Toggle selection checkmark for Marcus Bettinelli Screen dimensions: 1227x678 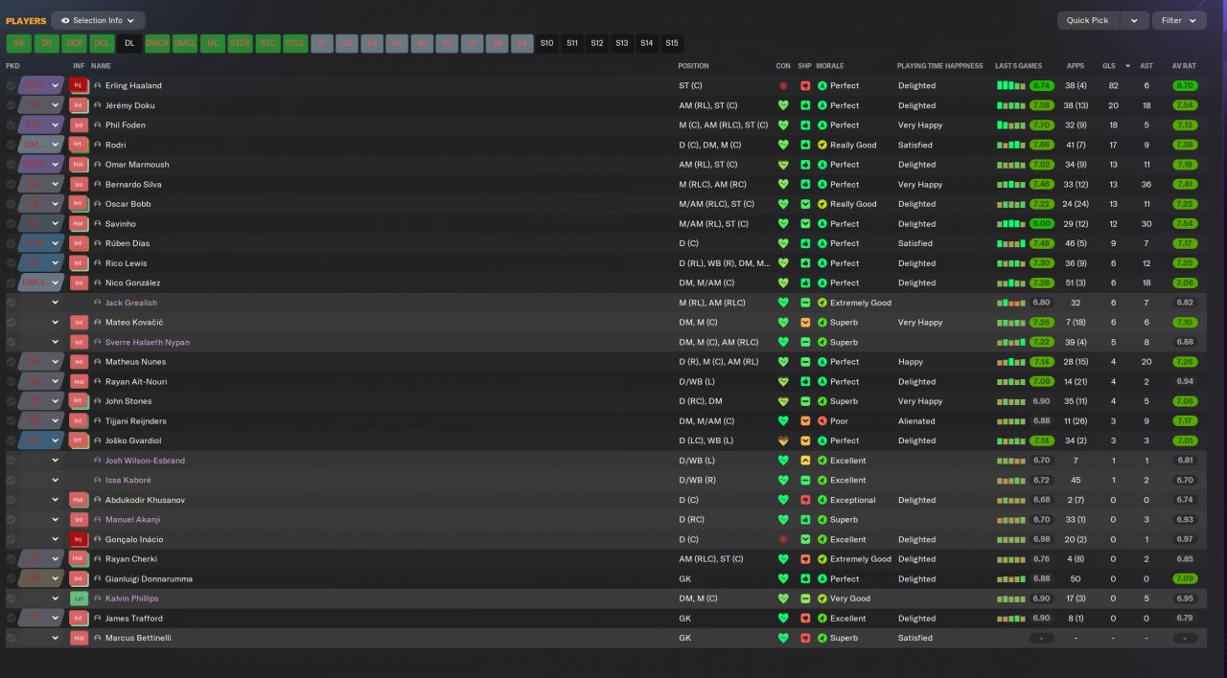[x=12, y=638]
